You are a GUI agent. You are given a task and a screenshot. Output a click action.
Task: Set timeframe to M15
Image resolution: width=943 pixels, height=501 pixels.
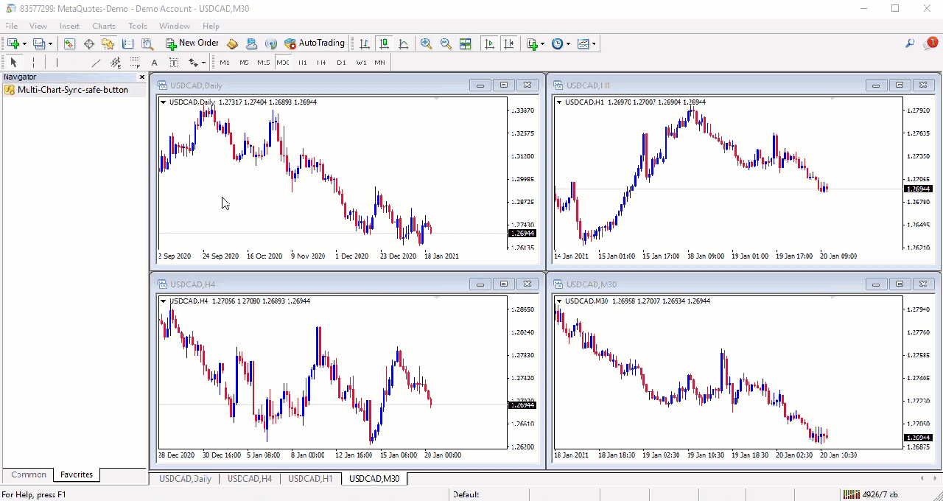[x=264, y=63]
